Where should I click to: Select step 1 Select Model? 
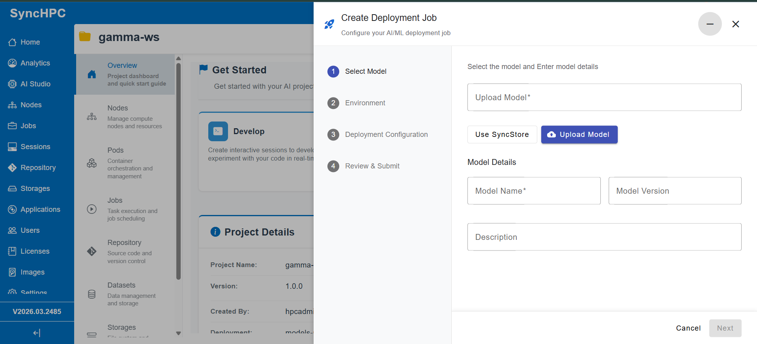365,71
